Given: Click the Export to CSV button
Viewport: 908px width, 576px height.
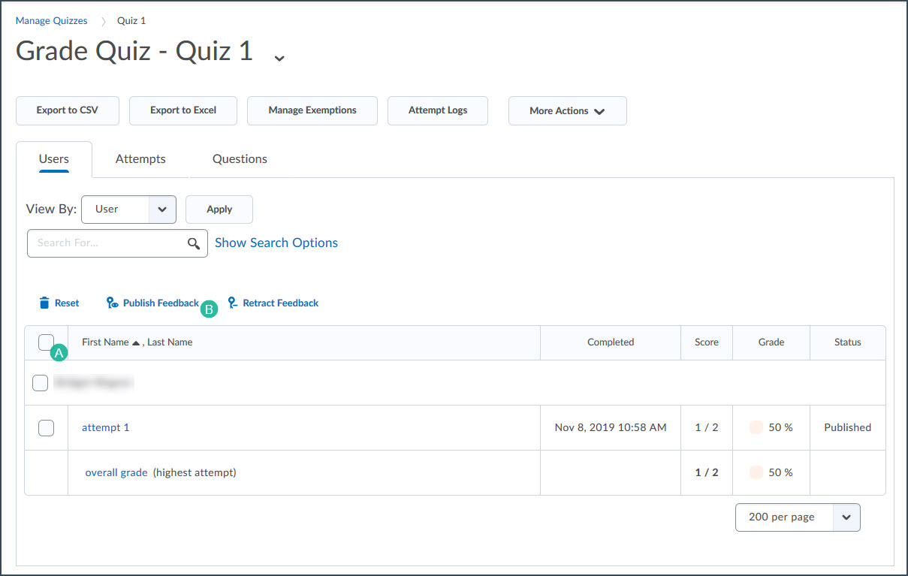Looking at the screenshot, I should tap(67, 110).
